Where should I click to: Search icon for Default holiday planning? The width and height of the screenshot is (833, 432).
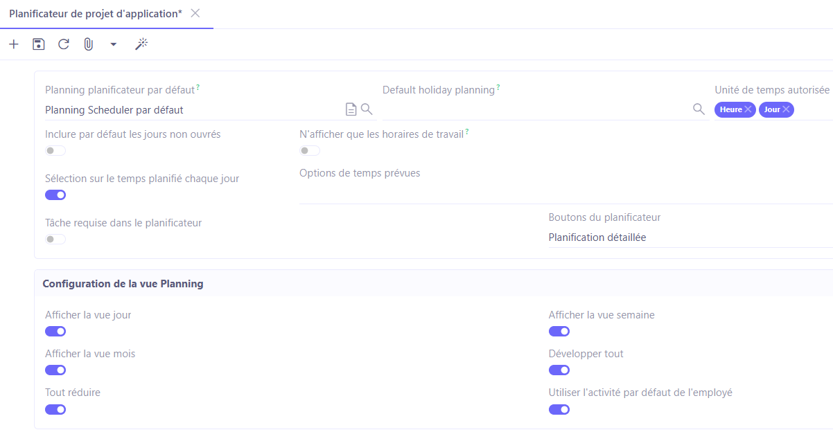click(699, 109)
